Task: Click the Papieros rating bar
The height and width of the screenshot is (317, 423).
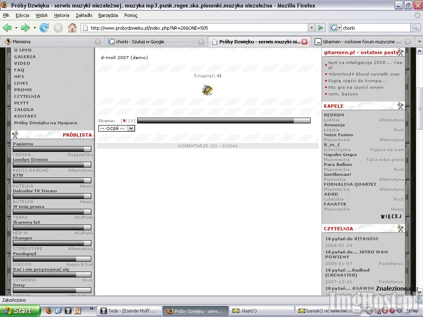Action: click(x=52, y=149)
